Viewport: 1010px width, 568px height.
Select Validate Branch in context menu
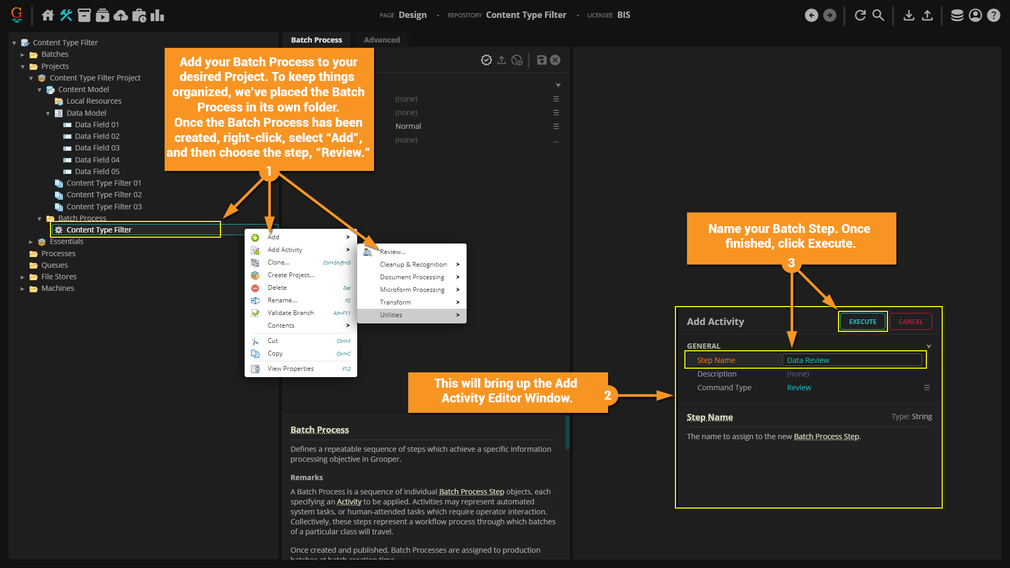[301, 313]
